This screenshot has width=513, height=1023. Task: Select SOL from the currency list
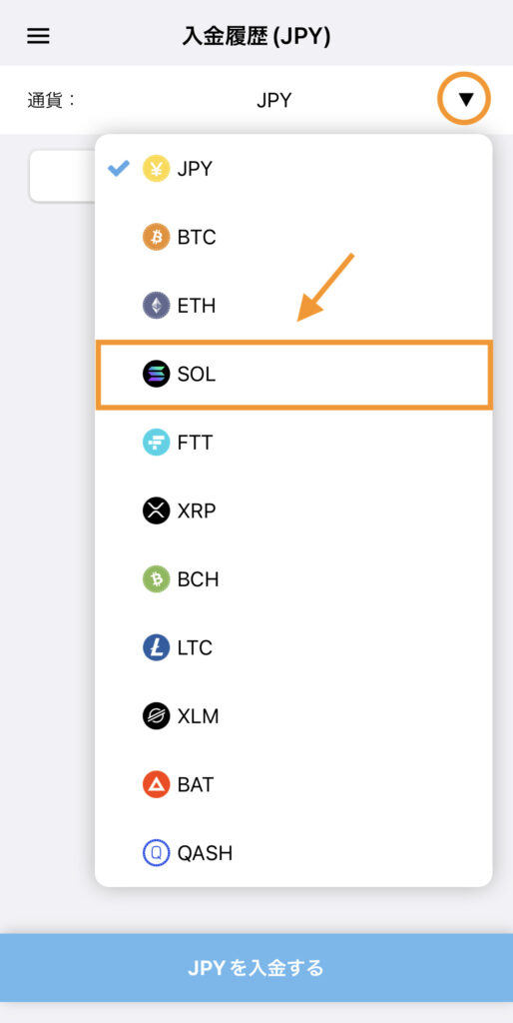294,375
